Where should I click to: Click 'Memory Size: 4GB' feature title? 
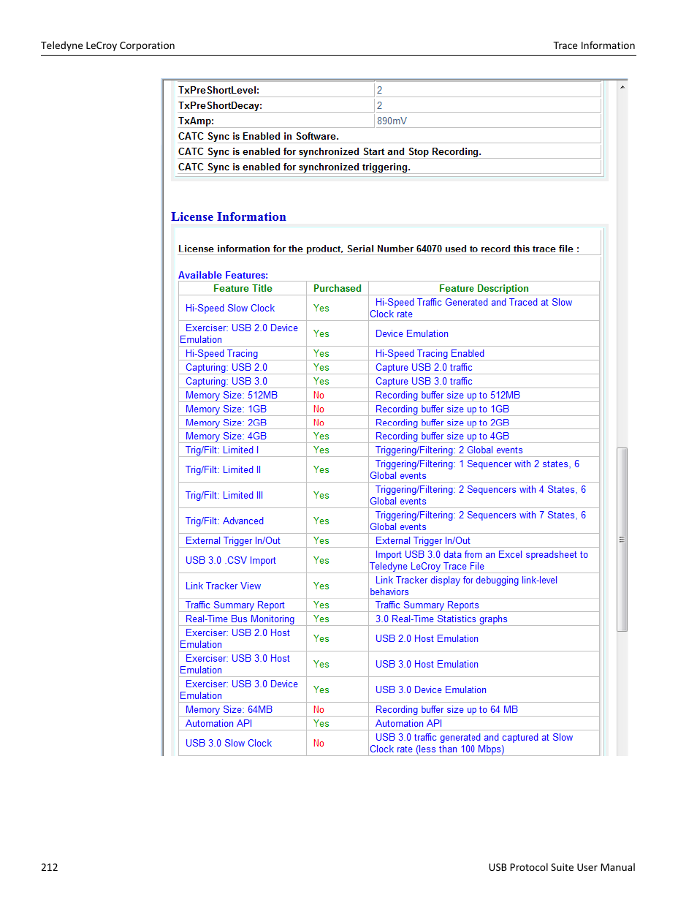coord(226,437)
